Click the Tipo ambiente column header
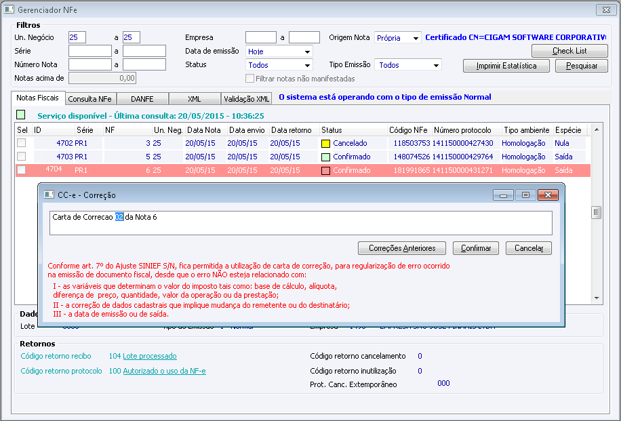The height and width of the screenshot is (421, 621). pos(527,130)
